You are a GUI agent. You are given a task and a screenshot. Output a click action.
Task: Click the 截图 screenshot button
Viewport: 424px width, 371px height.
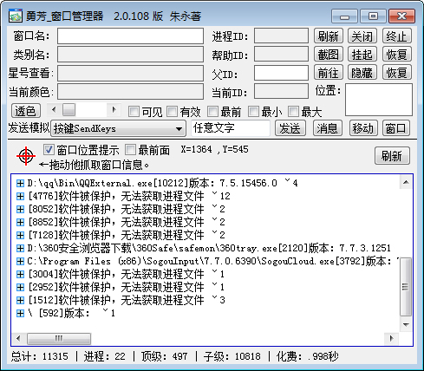click(x=329, y=54)
